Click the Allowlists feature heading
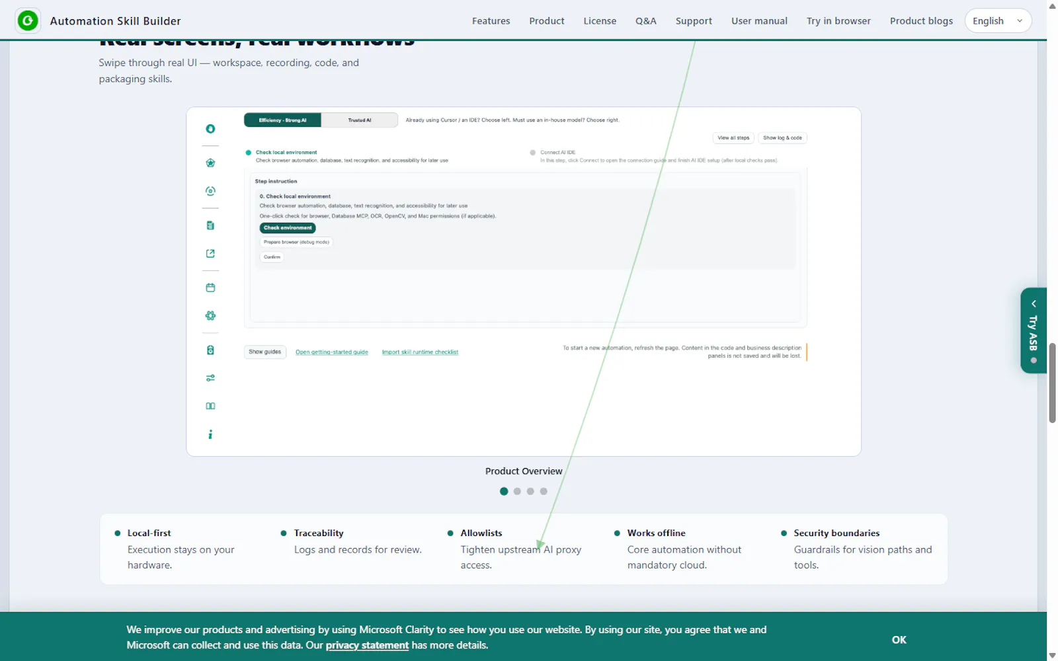 click(x=481, y=533)
